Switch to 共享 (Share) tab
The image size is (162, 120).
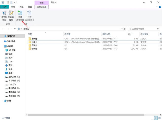click(22, 7)
